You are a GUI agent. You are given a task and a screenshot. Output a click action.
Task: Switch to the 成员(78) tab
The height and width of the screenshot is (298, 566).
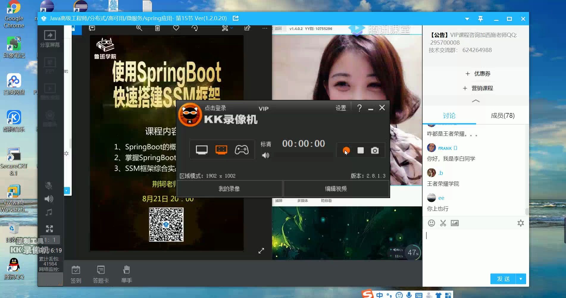(503, 116)
